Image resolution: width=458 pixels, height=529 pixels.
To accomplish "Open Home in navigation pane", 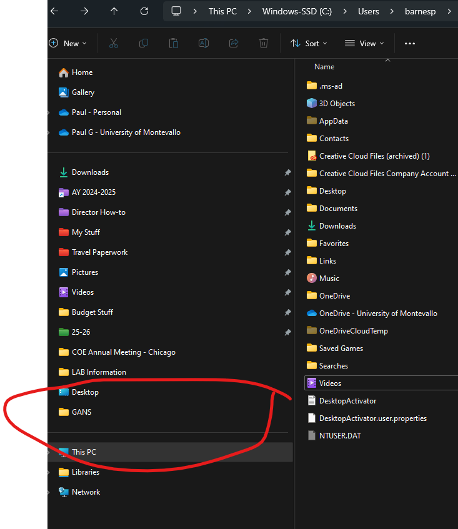I will tap(76, 72).
